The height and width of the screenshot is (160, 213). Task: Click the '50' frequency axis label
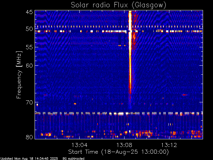click(x=29, y=29)
